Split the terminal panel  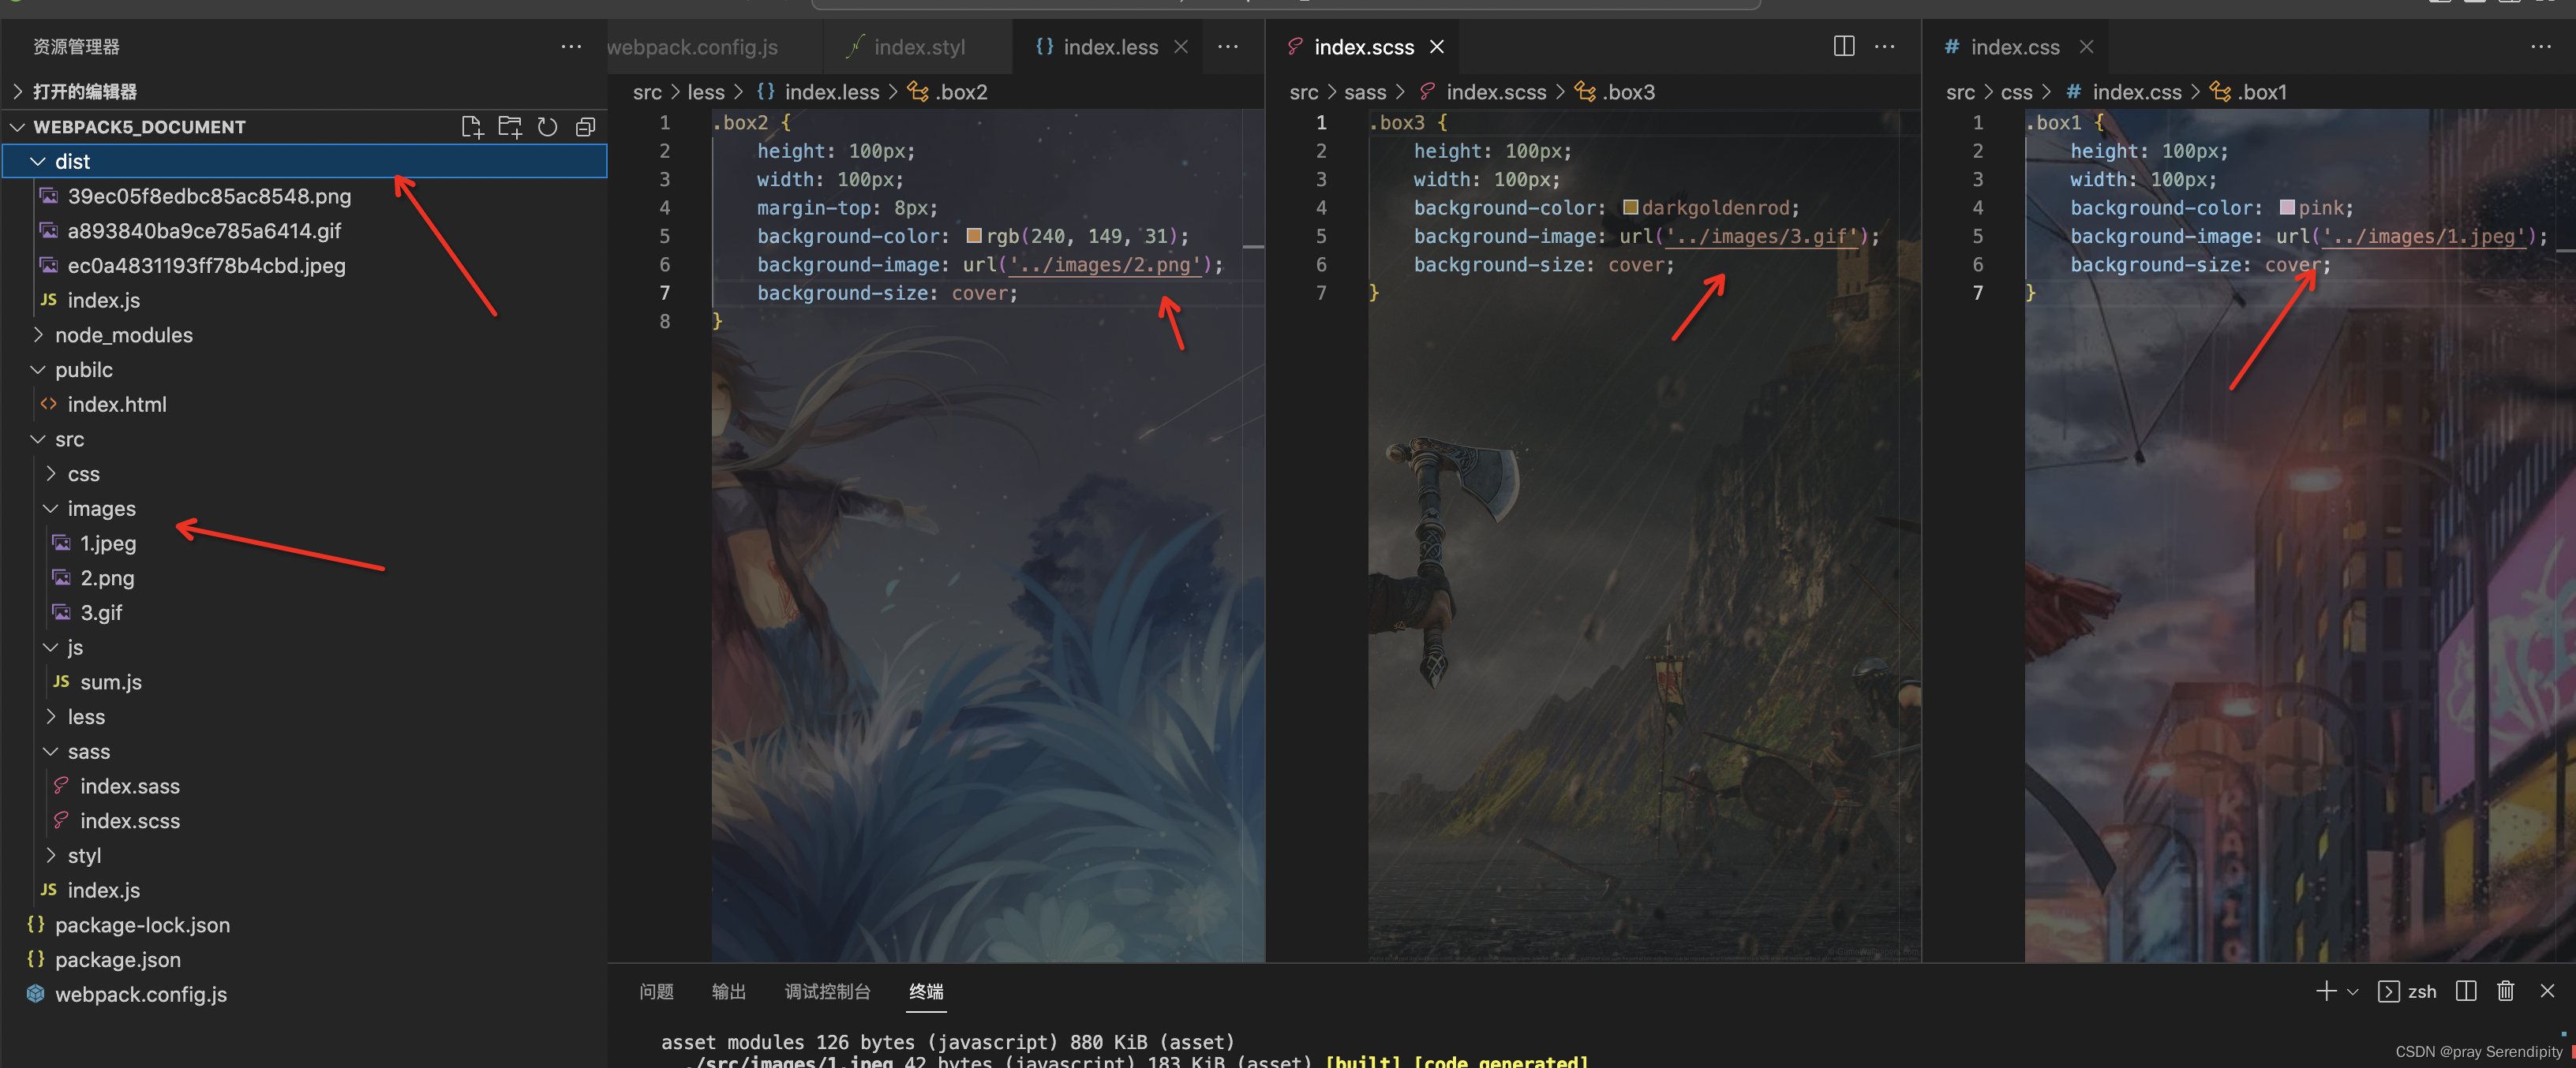pos(2465,991)
